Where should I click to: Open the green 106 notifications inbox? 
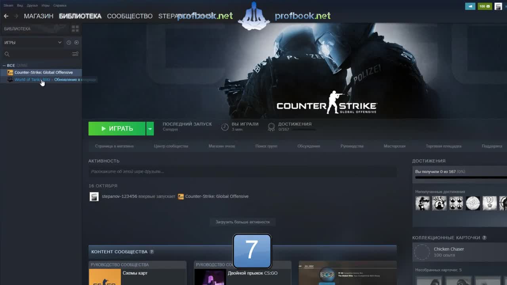484,6
